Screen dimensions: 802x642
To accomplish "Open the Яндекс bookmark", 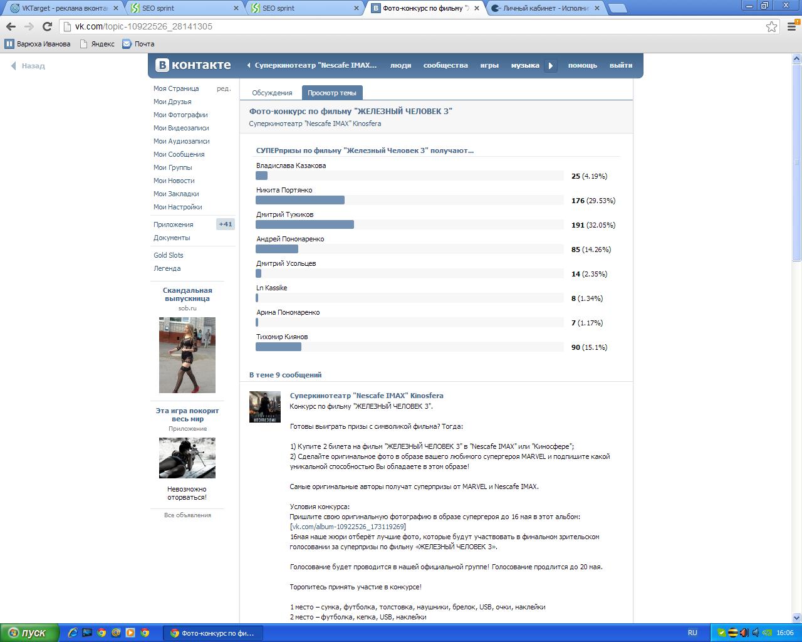I will [98, 44].
